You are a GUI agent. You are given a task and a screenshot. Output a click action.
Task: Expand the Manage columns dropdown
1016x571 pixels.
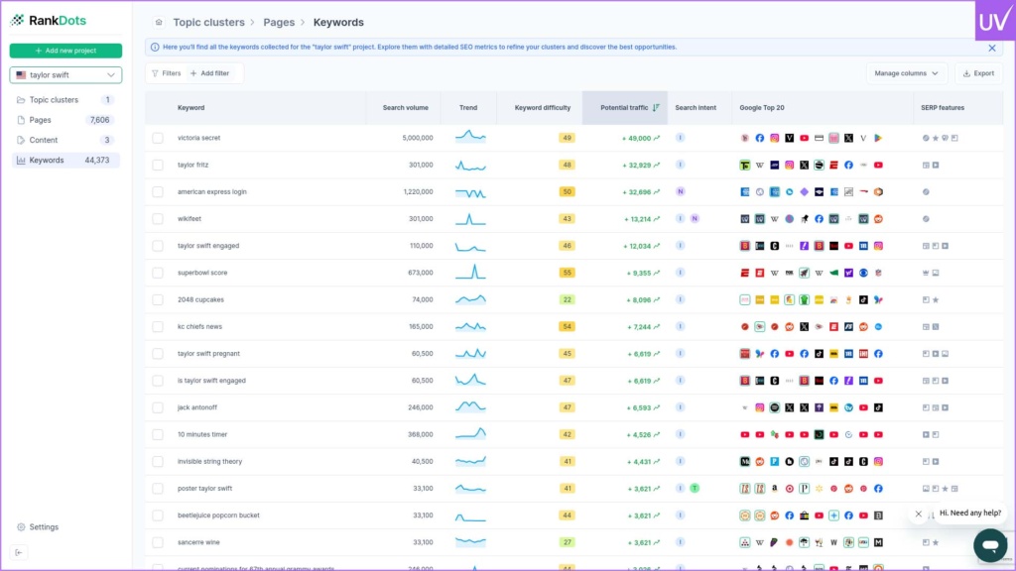[x=906, y=73]
